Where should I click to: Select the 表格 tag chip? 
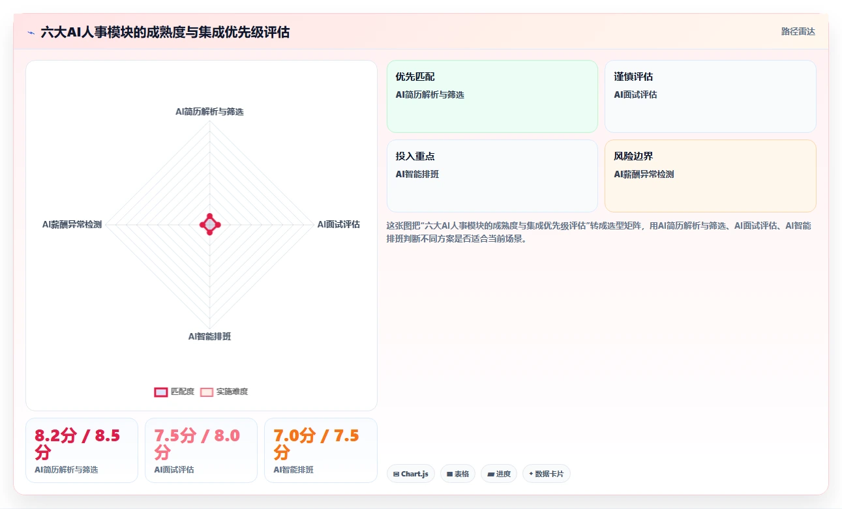pyautogui.click(x=458, y=474)
